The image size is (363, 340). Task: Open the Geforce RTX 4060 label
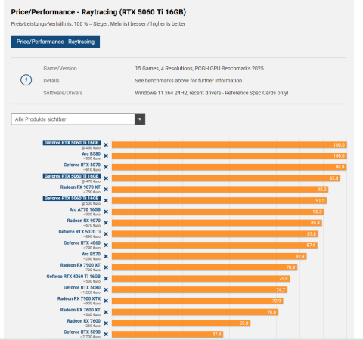[82, 243]
